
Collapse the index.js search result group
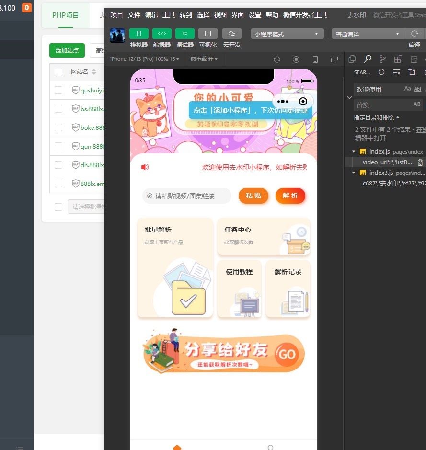(x=354, y=152)
